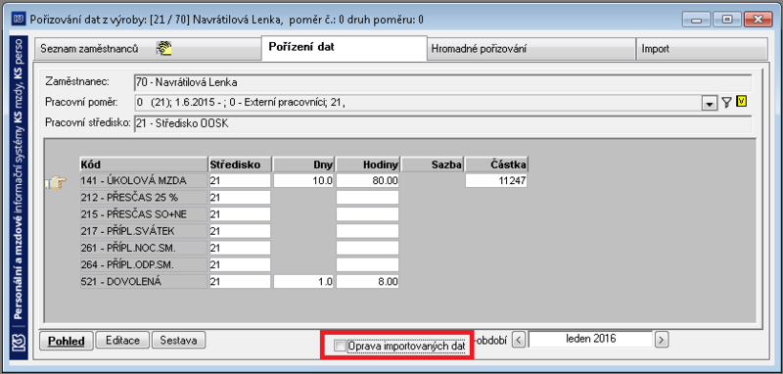The width and height of the screenshot is (783, 374).
Task: Click Hodiny cell 80.00 for ÚKOLOVÁ MZDA
Action: click(368, 181)
